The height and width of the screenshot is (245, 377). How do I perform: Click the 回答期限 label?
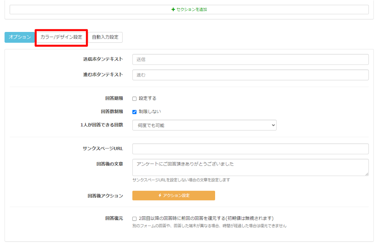[114, 99]
